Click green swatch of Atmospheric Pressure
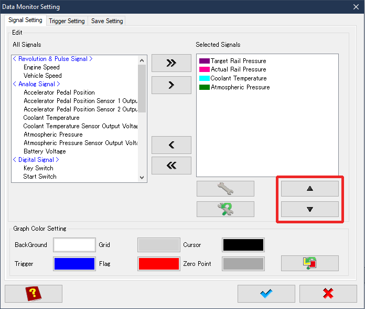Viewport: 365px width, 309px height. point(205,87)
